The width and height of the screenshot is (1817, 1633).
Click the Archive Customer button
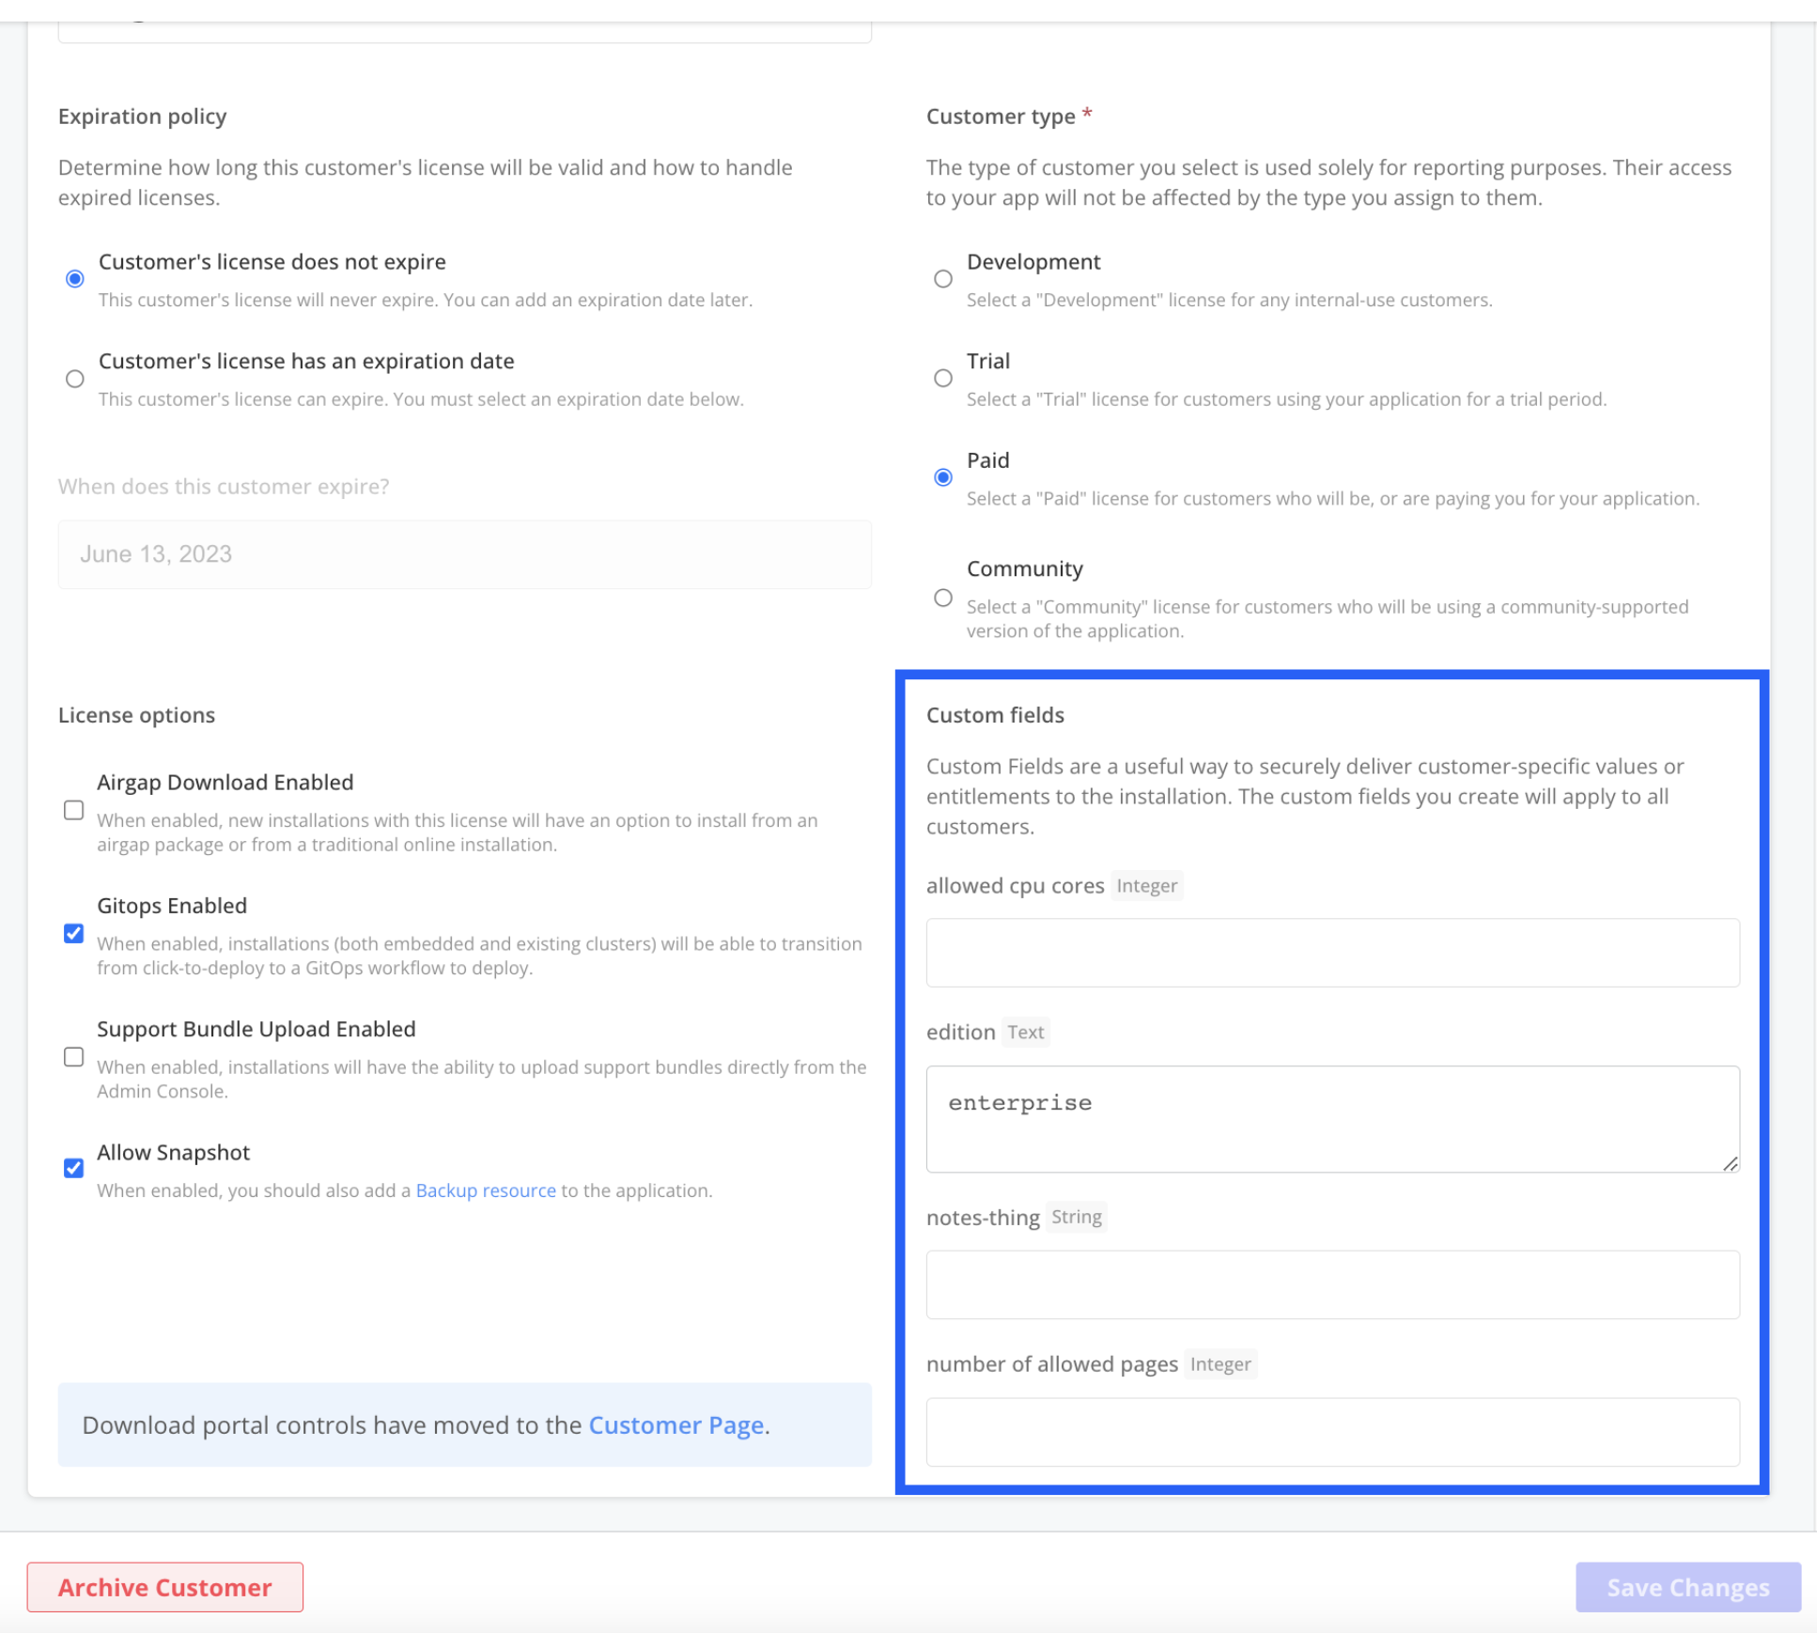coord(165,1587)
